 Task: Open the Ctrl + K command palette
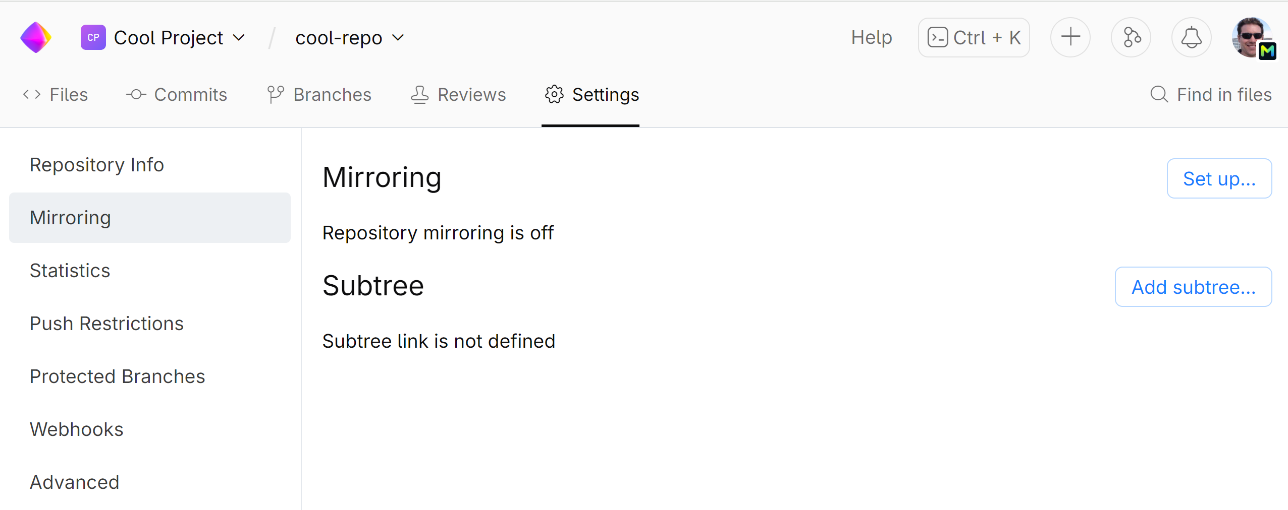(x=974, y=37)
